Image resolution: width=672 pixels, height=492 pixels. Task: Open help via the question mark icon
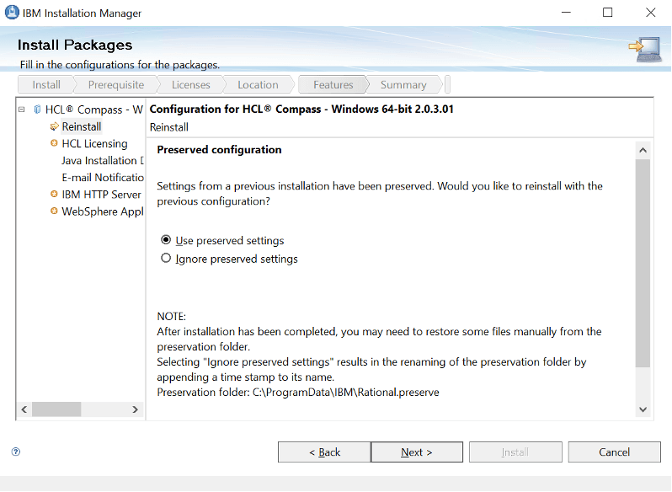(16, 452)
